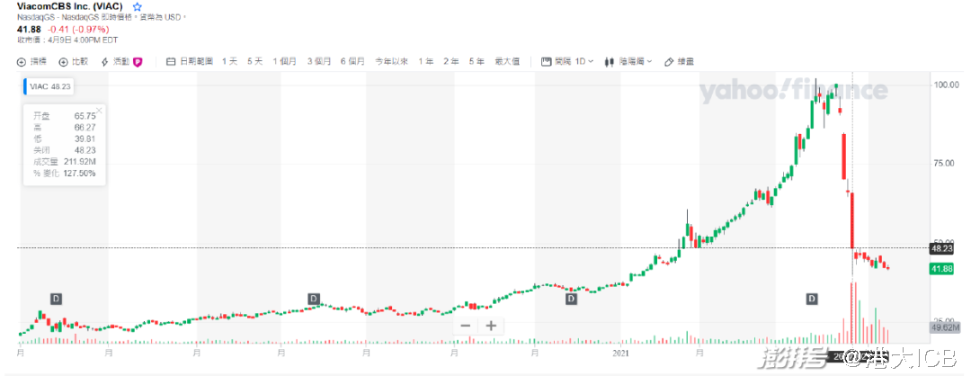Select the 1天 time range
The image size is (971, 376).
coord(230,61)
